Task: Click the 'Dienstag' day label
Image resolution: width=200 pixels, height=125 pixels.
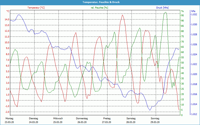Action: coord(33,118)
